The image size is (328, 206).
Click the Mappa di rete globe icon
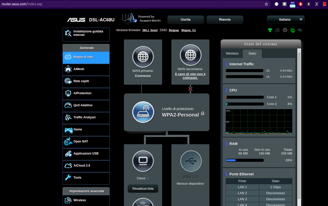click(x=68, y=57)
